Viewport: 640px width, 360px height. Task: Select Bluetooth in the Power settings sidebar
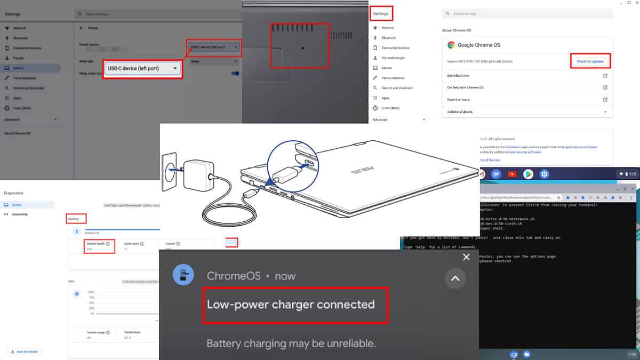(x=20, y=38)
